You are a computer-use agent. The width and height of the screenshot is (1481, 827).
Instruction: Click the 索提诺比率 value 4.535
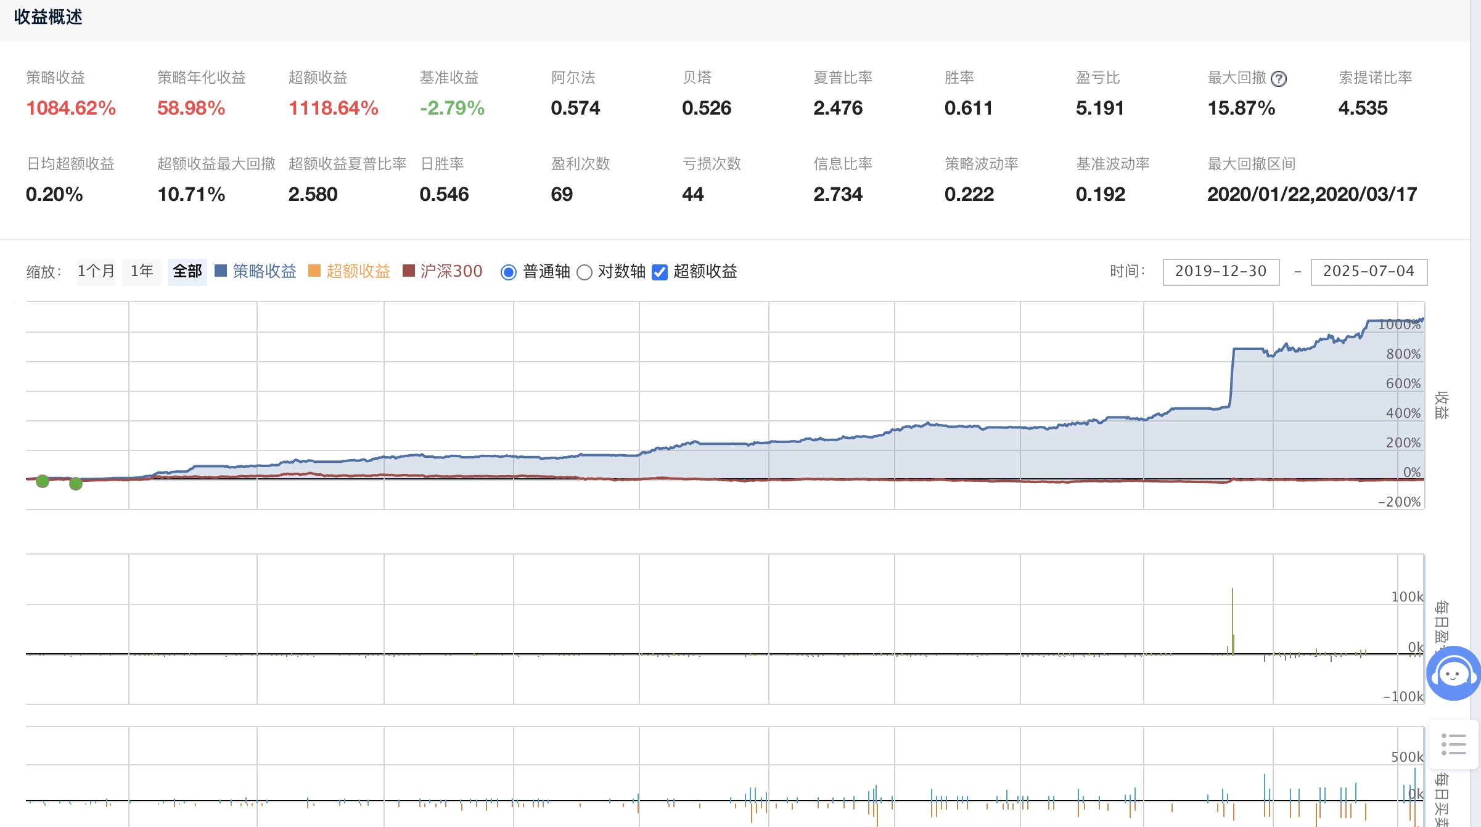tap(1363, 108)
